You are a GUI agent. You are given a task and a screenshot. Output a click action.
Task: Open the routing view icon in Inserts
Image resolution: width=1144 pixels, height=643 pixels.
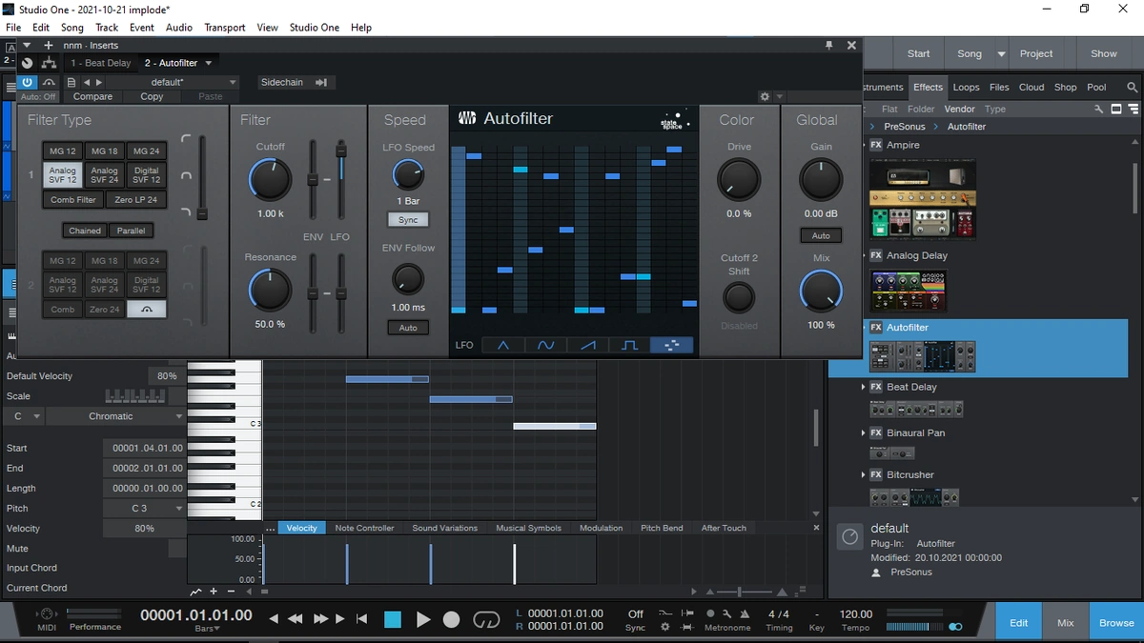click(49, 63)
